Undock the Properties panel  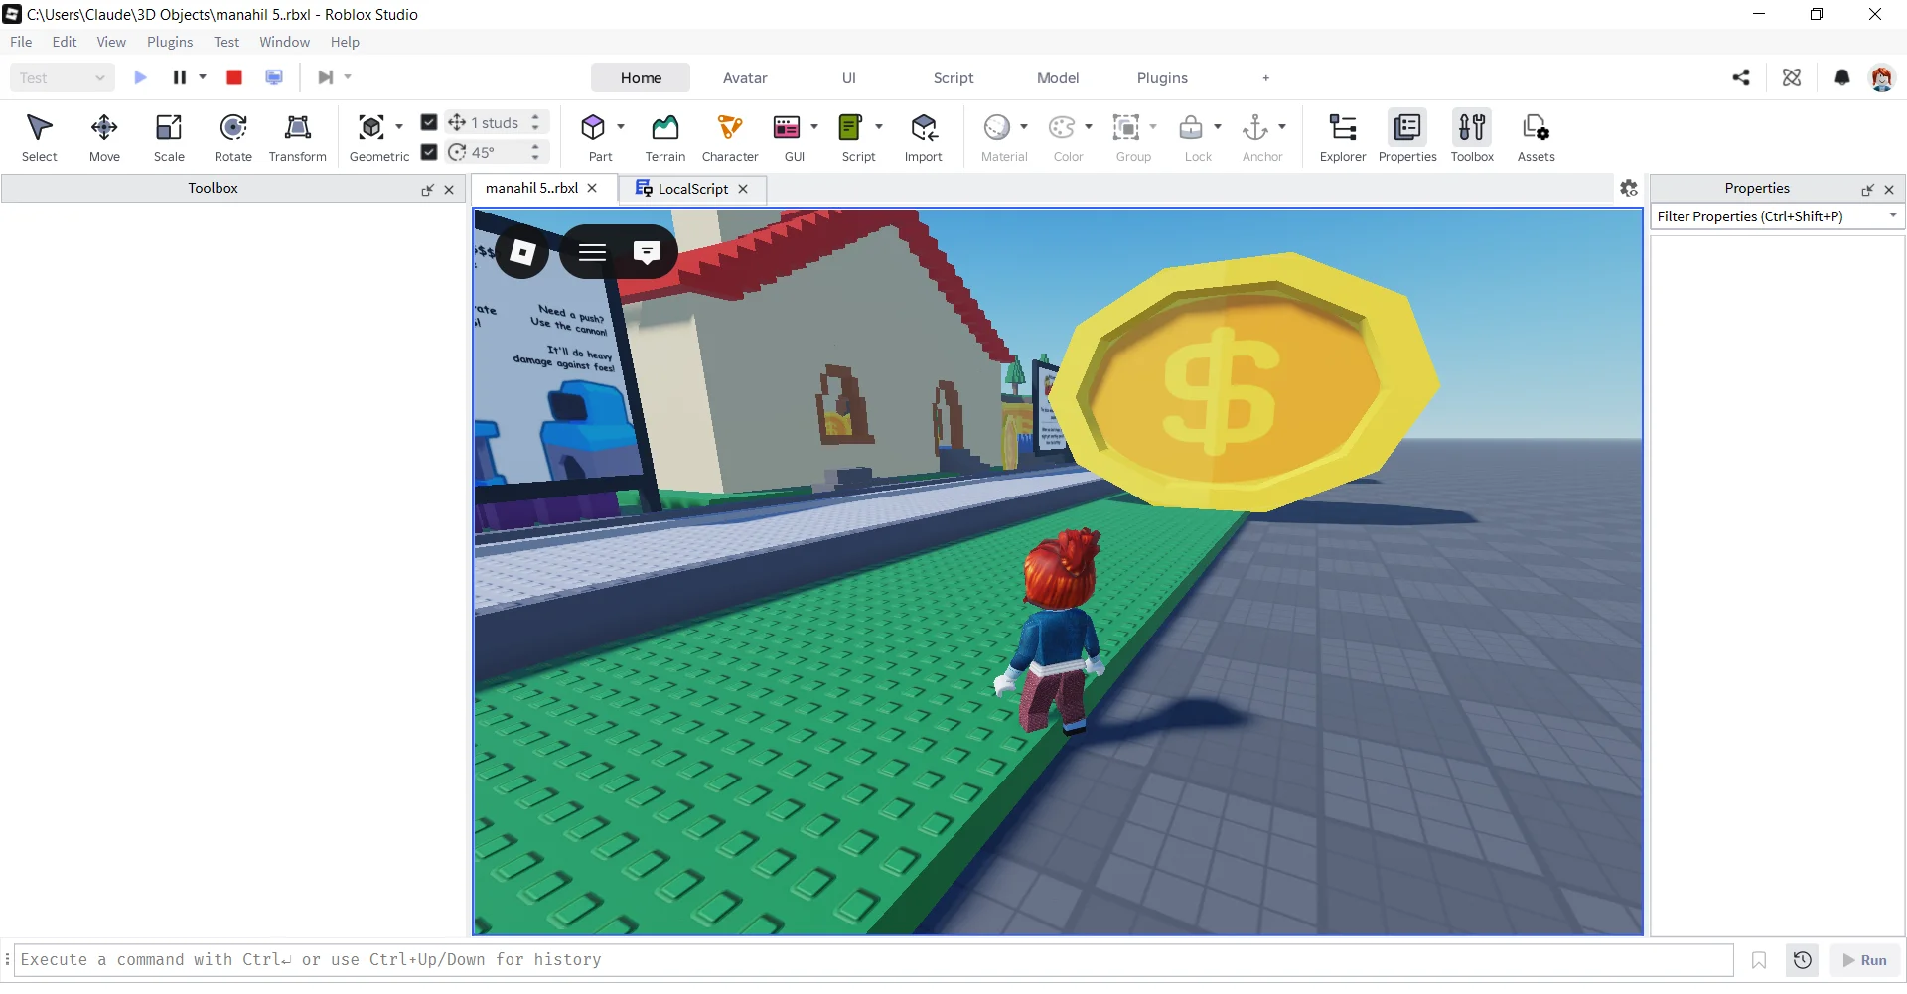click(1867, 189)
